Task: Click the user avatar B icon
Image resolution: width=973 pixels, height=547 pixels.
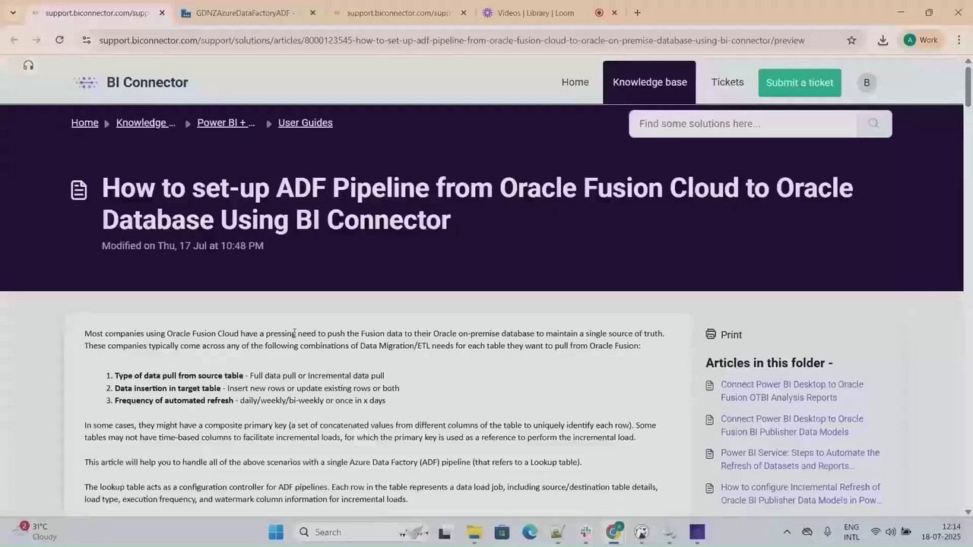Action: pos(866,82)
